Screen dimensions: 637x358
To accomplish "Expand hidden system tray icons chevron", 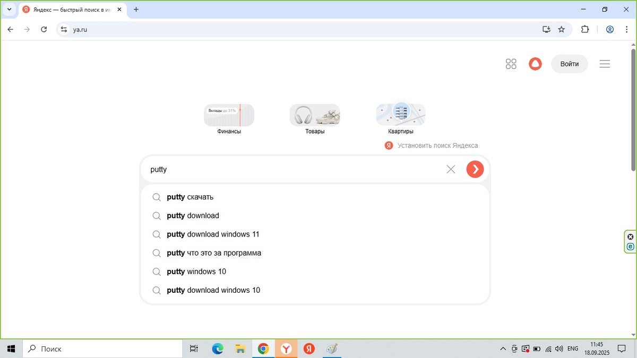I will tap(503, 349).
